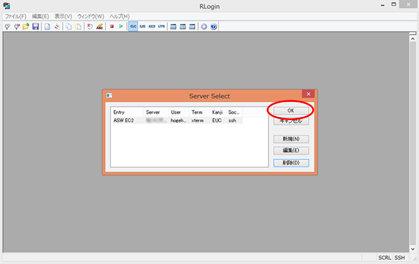Screen dimensions: 419x264
Task: Click the ssh cell in server row
Action: click(232, 121)
